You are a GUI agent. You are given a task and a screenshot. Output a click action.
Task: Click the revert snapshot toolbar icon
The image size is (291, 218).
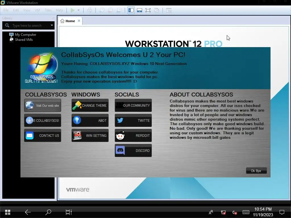click(x=111, y=10)
